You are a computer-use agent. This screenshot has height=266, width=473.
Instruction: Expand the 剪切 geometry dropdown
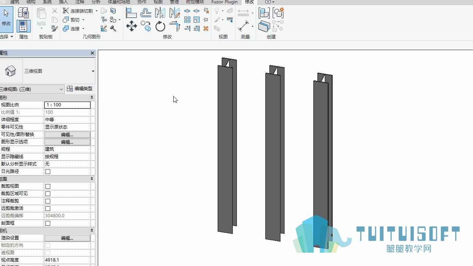[83, 20]
